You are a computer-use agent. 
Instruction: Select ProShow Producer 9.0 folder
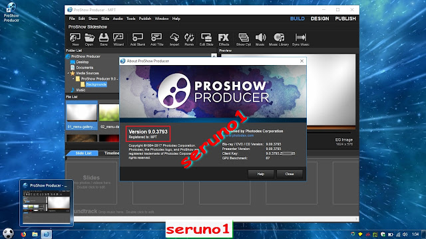(x=99, y=79)
